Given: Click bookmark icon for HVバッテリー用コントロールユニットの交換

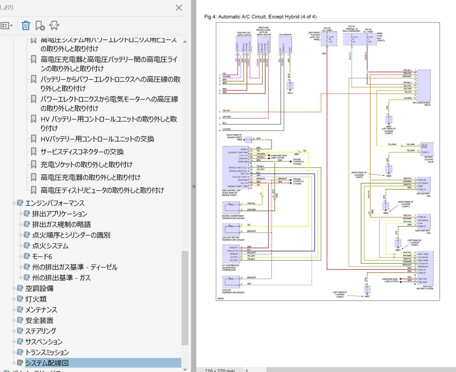Looking at the screenshot, I should click(x=33, y=139).
